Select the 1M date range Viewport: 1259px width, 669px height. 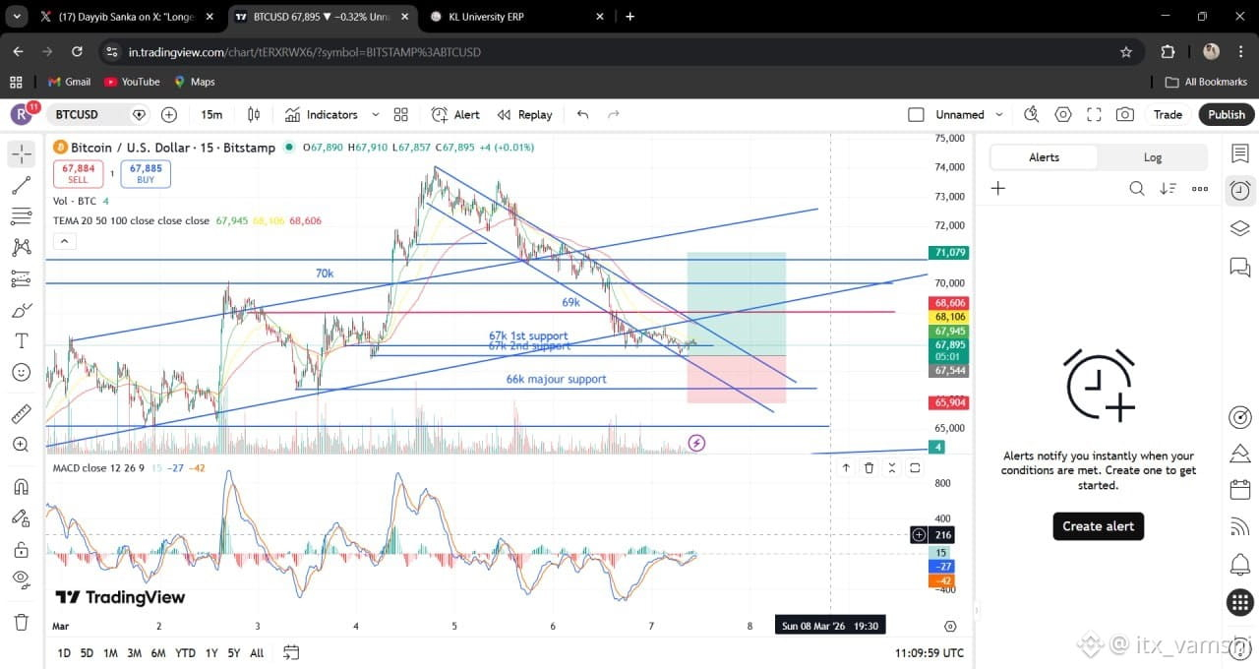coord(110,652)
